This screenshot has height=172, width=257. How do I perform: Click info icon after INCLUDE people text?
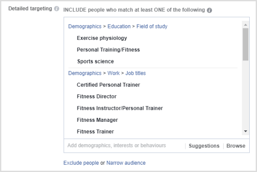pos(209,10)
